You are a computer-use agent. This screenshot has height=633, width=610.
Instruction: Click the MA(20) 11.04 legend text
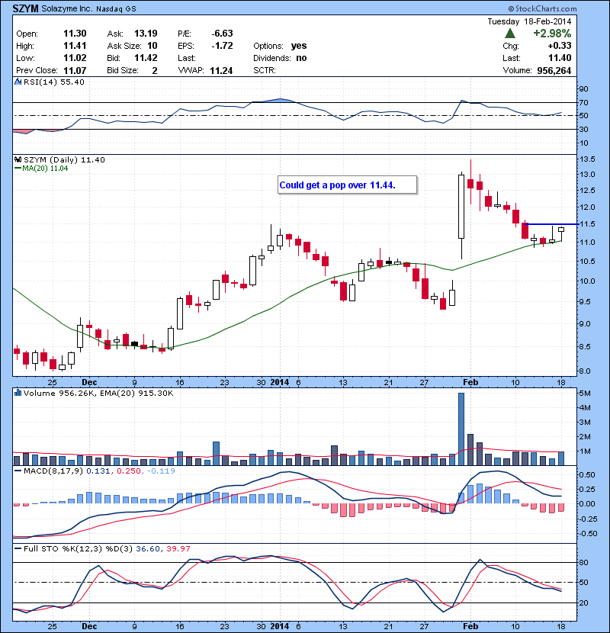45,169
